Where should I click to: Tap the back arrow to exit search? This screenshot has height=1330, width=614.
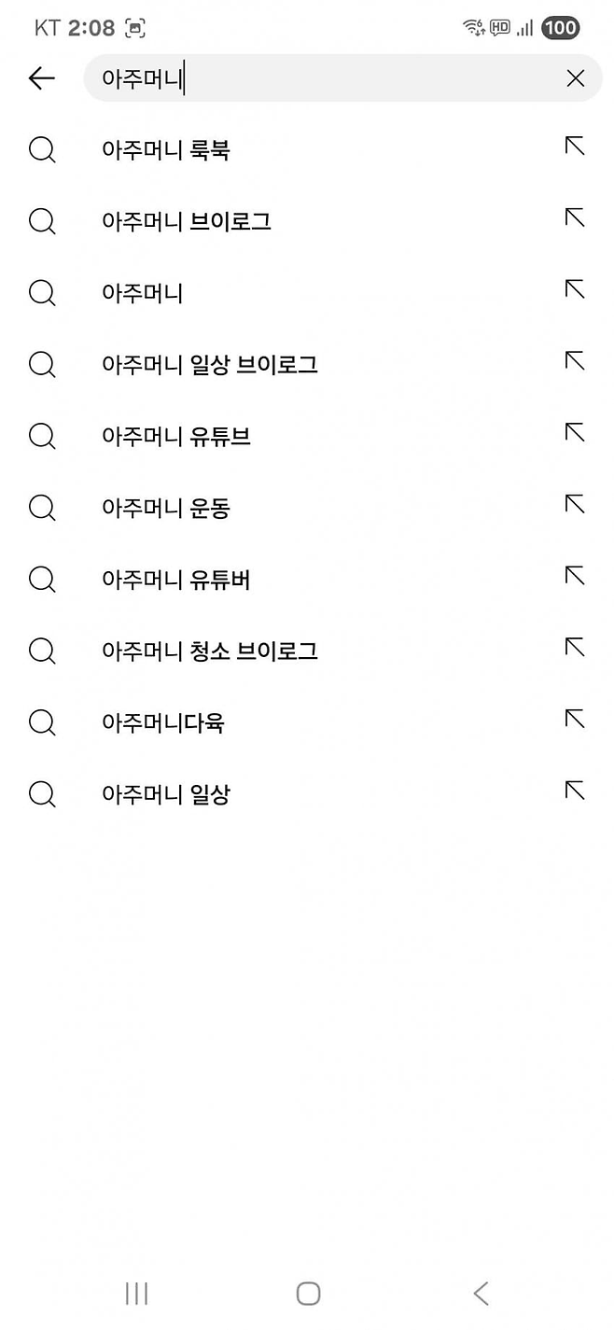click(41, 78)
